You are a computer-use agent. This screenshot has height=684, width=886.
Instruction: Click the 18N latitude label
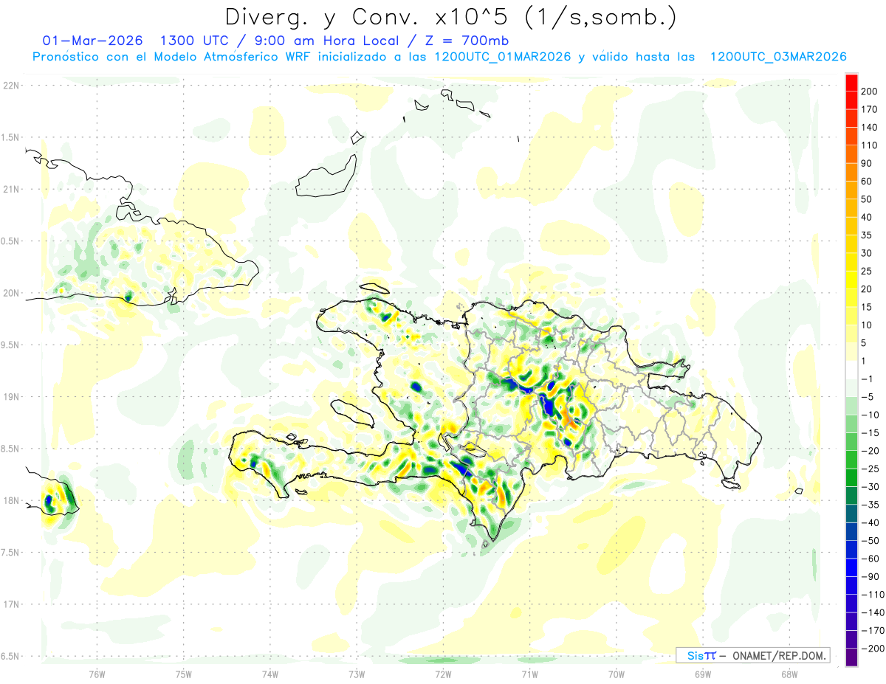point(11,500)
